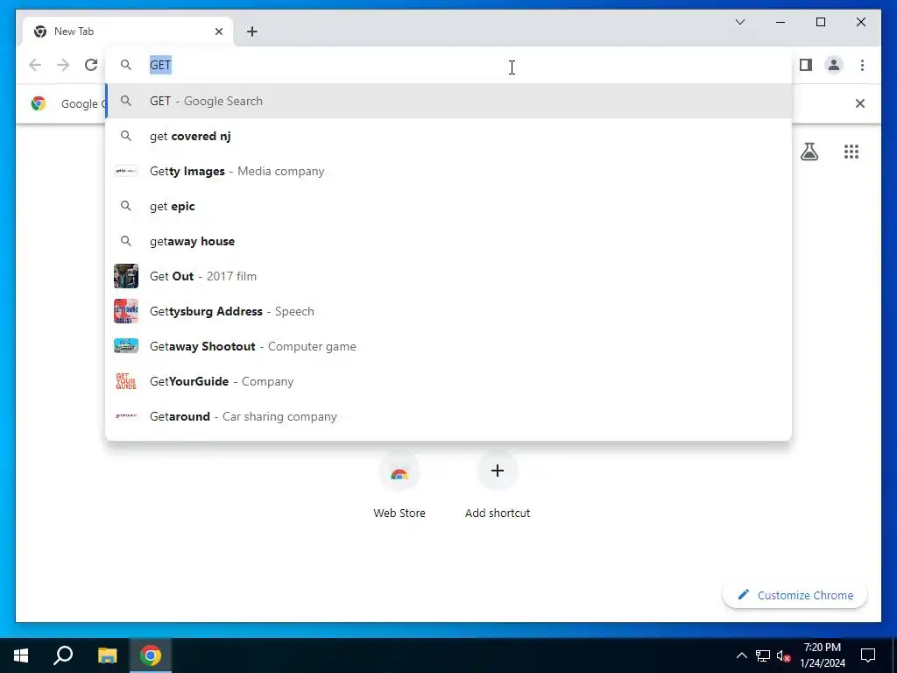The image size is (897, 673).
Task: Reload the page with the refresh icon
Action: tap(91, 65)
